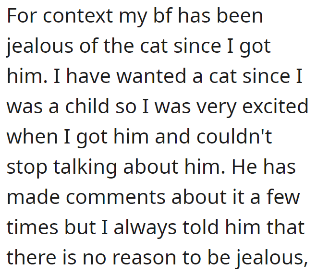Click the word "when" starting fifth line
Screen dimensions: 317x275
[x=32, y=136]
